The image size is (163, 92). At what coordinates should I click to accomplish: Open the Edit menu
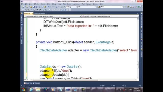point(26,4)
